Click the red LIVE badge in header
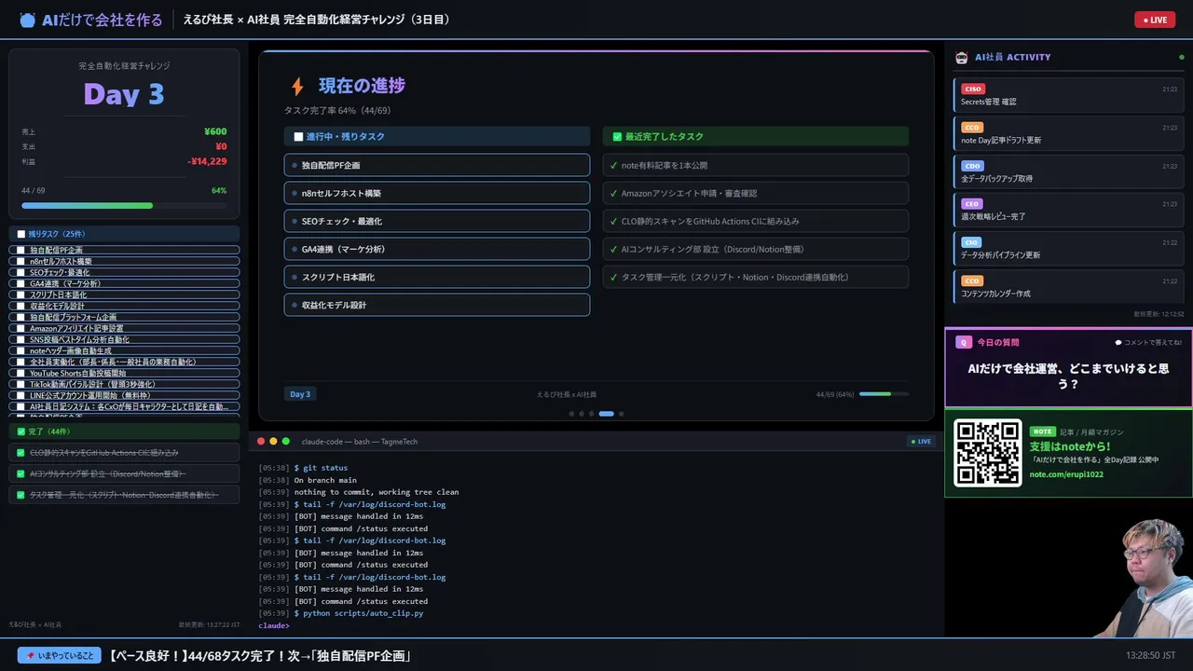This screenshot has width=1193, height=671. [x=1155, y=20]
